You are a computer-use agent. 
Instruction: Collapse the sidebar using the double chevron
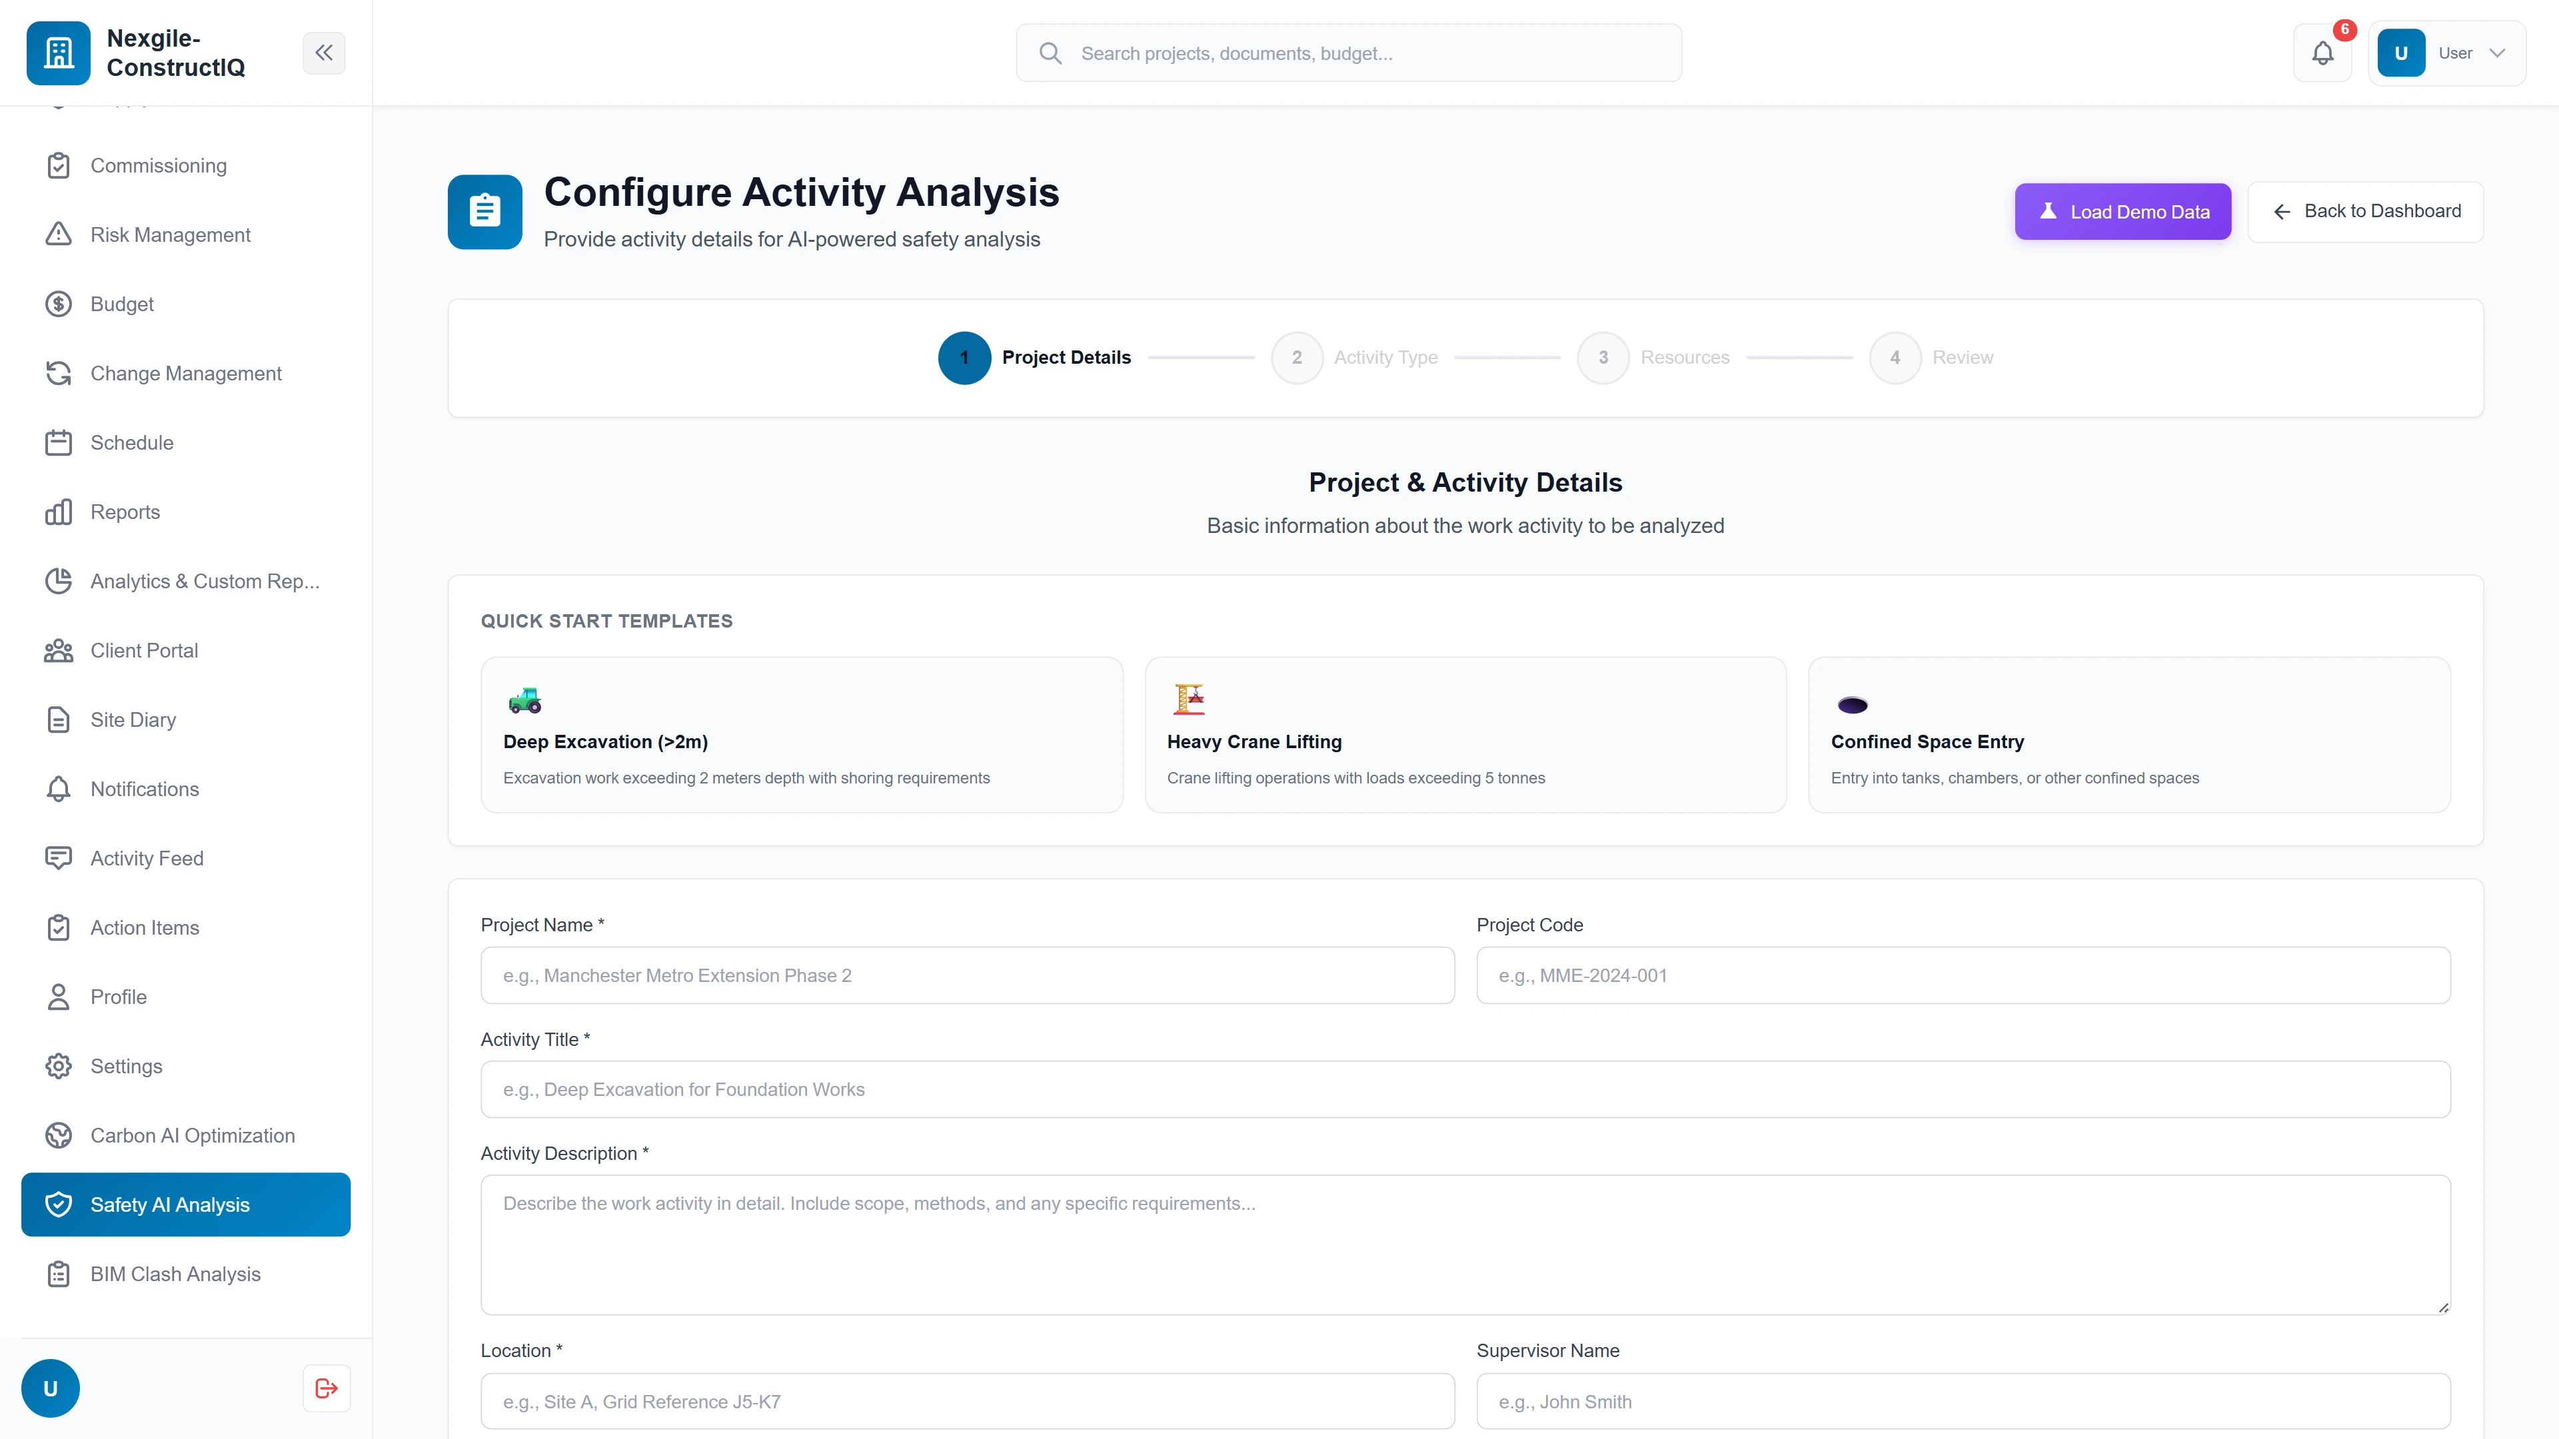324,53
